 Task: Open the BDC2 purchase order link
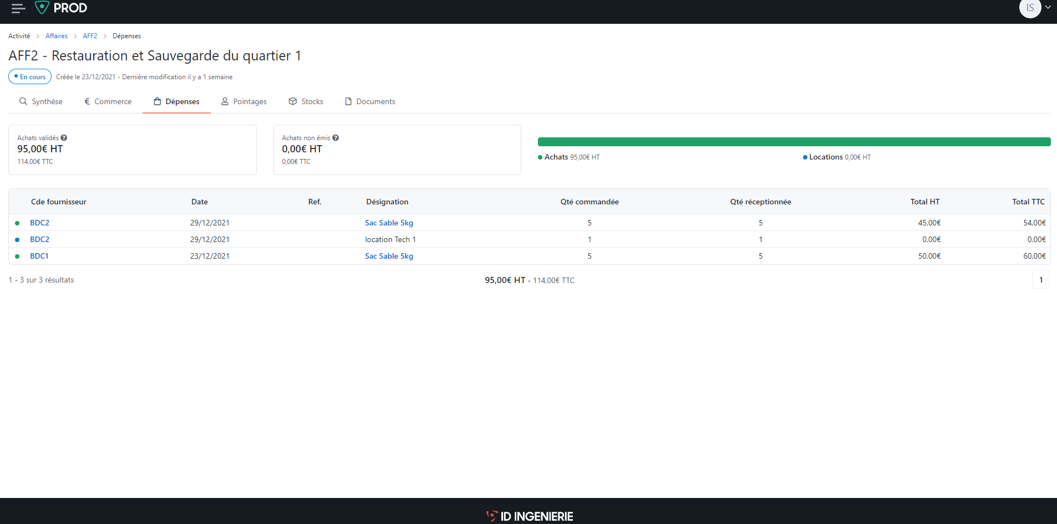(39, 223)
